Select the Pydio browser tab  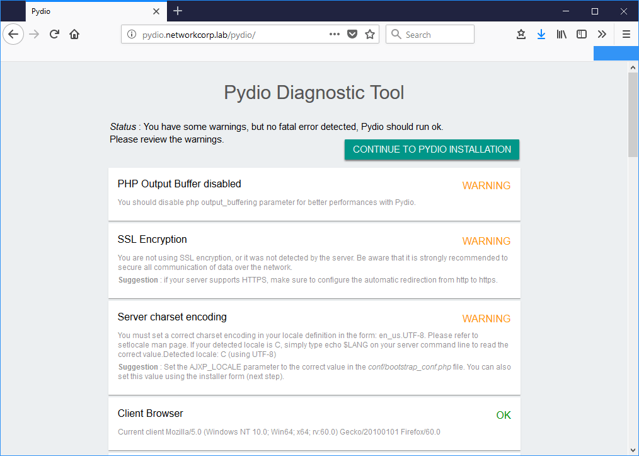96,11
